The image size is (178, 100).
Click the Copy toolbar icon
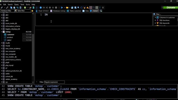[11, 7]
